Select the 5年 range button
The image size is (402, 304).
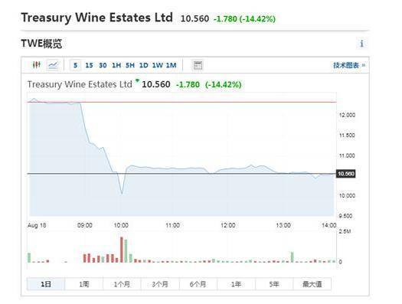pos(274,284)
